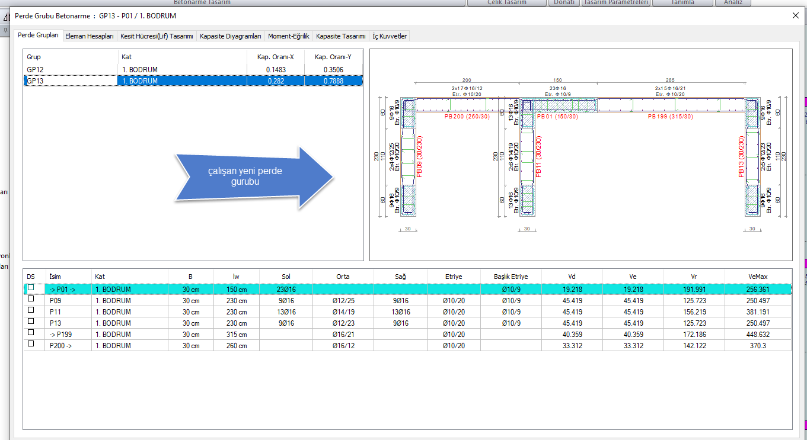Viewport: 807px width, 440px height.
Task: Click the B column header
Action: pyautogui.click(x=191, y=276)
